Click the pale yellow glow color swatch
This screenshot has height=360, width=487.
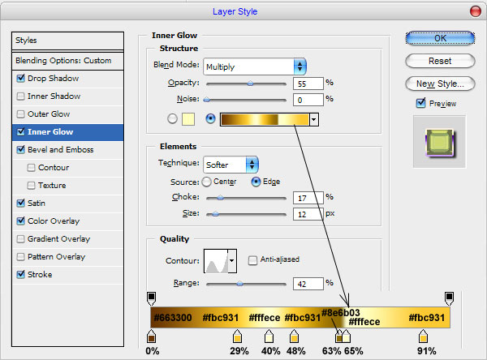click(x=188, y=119)
